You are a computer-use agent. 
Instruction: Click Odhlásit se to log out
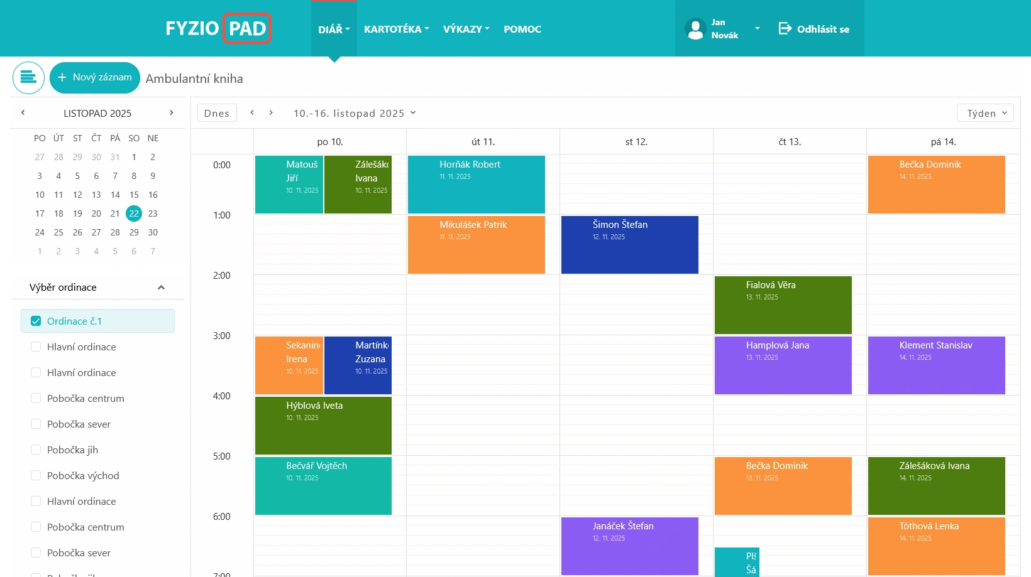822,29
